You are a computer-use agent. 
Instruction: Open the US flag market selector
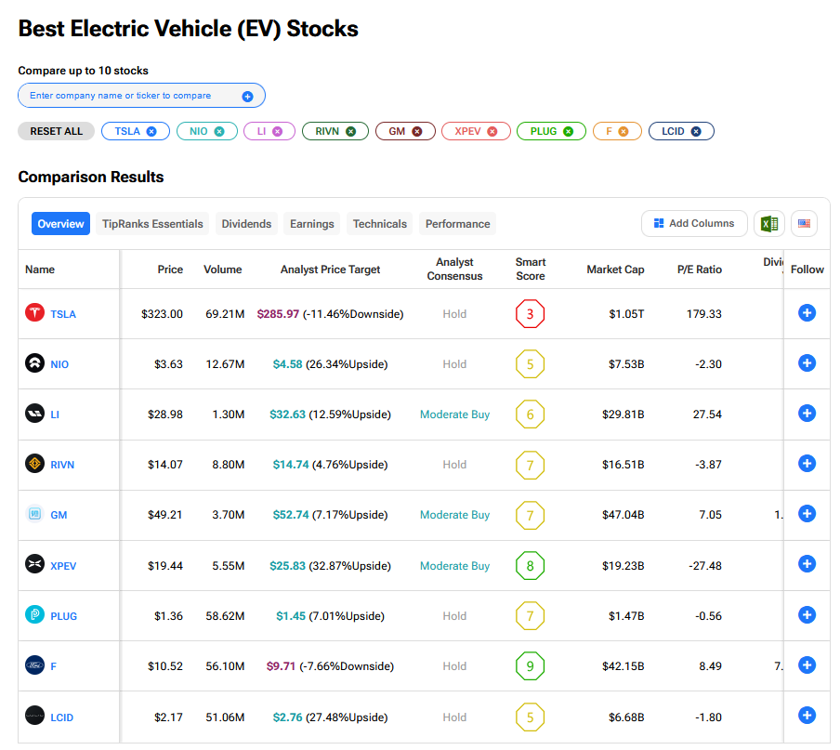pos(804,223)
